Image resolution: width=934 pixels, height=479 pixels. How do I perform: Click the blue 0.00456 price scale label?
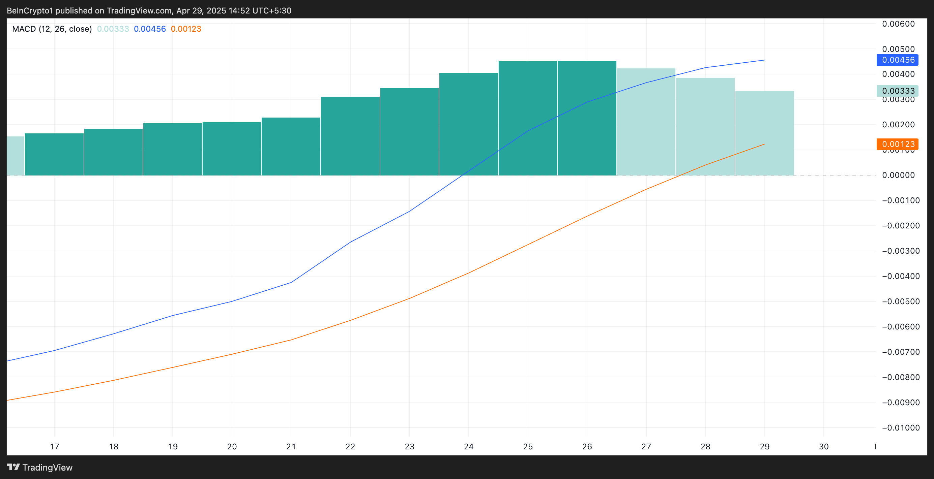point(897,60)
